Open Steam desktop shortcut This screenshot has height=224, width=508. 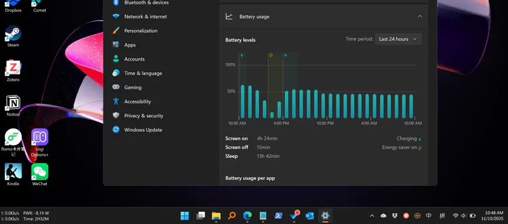point(14,36)
